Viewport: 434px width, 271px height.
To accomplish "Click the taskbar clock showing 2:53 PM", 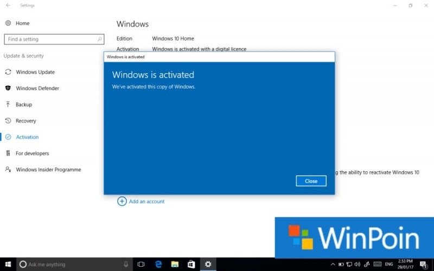I will pos(405,264).
